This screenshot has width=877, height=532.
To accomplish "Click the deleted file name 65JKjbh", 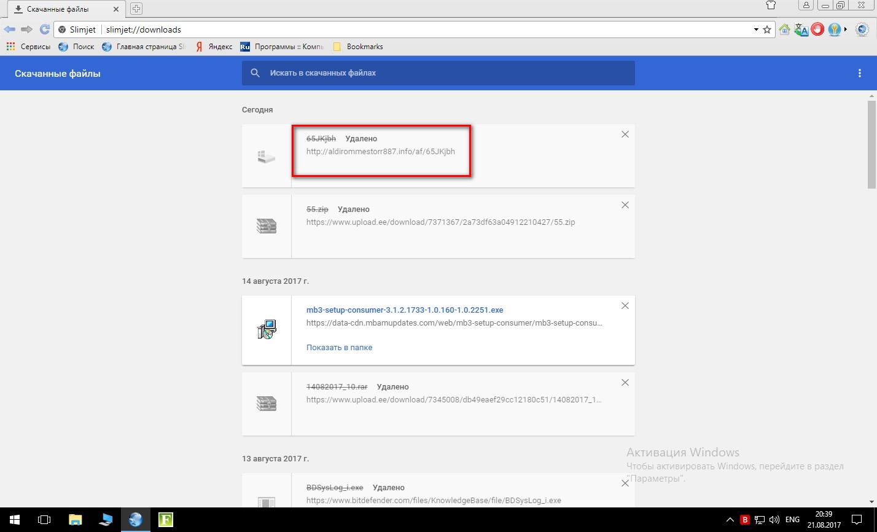I will click(x=321, y=139).
